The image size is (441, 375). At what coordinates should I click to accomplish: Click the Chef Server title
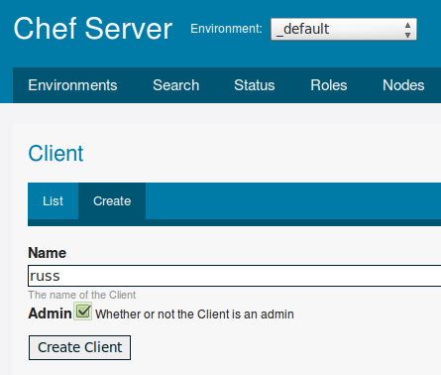click(93, 29)
